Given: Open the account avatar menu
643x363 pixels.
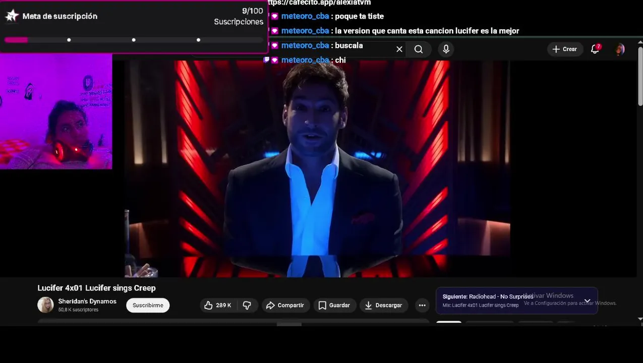Looking at the screenshot, I should tap(620, 49).
